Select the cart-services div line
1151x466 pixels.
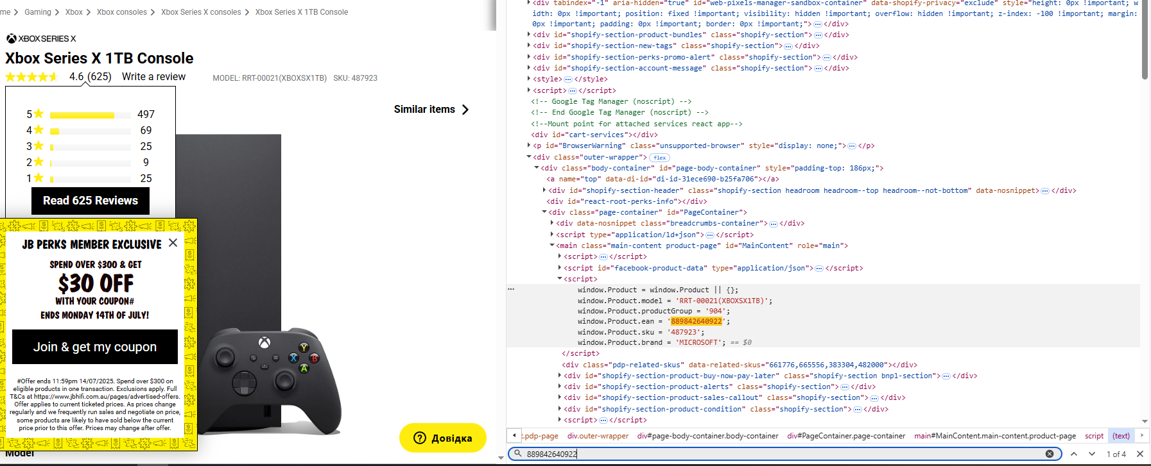(x=594, y=135)
